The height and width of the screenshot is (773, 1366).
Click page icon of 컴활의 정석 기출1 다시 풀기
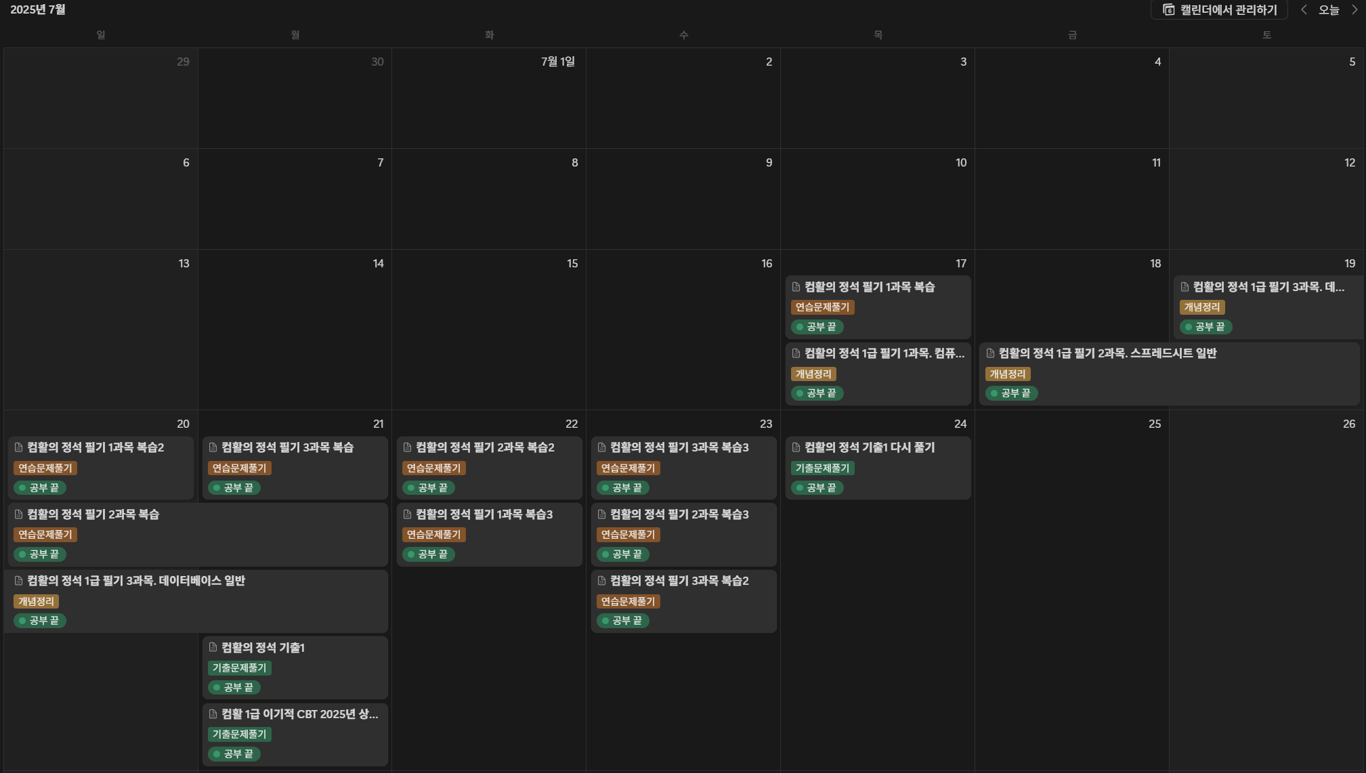coord(796,447)
